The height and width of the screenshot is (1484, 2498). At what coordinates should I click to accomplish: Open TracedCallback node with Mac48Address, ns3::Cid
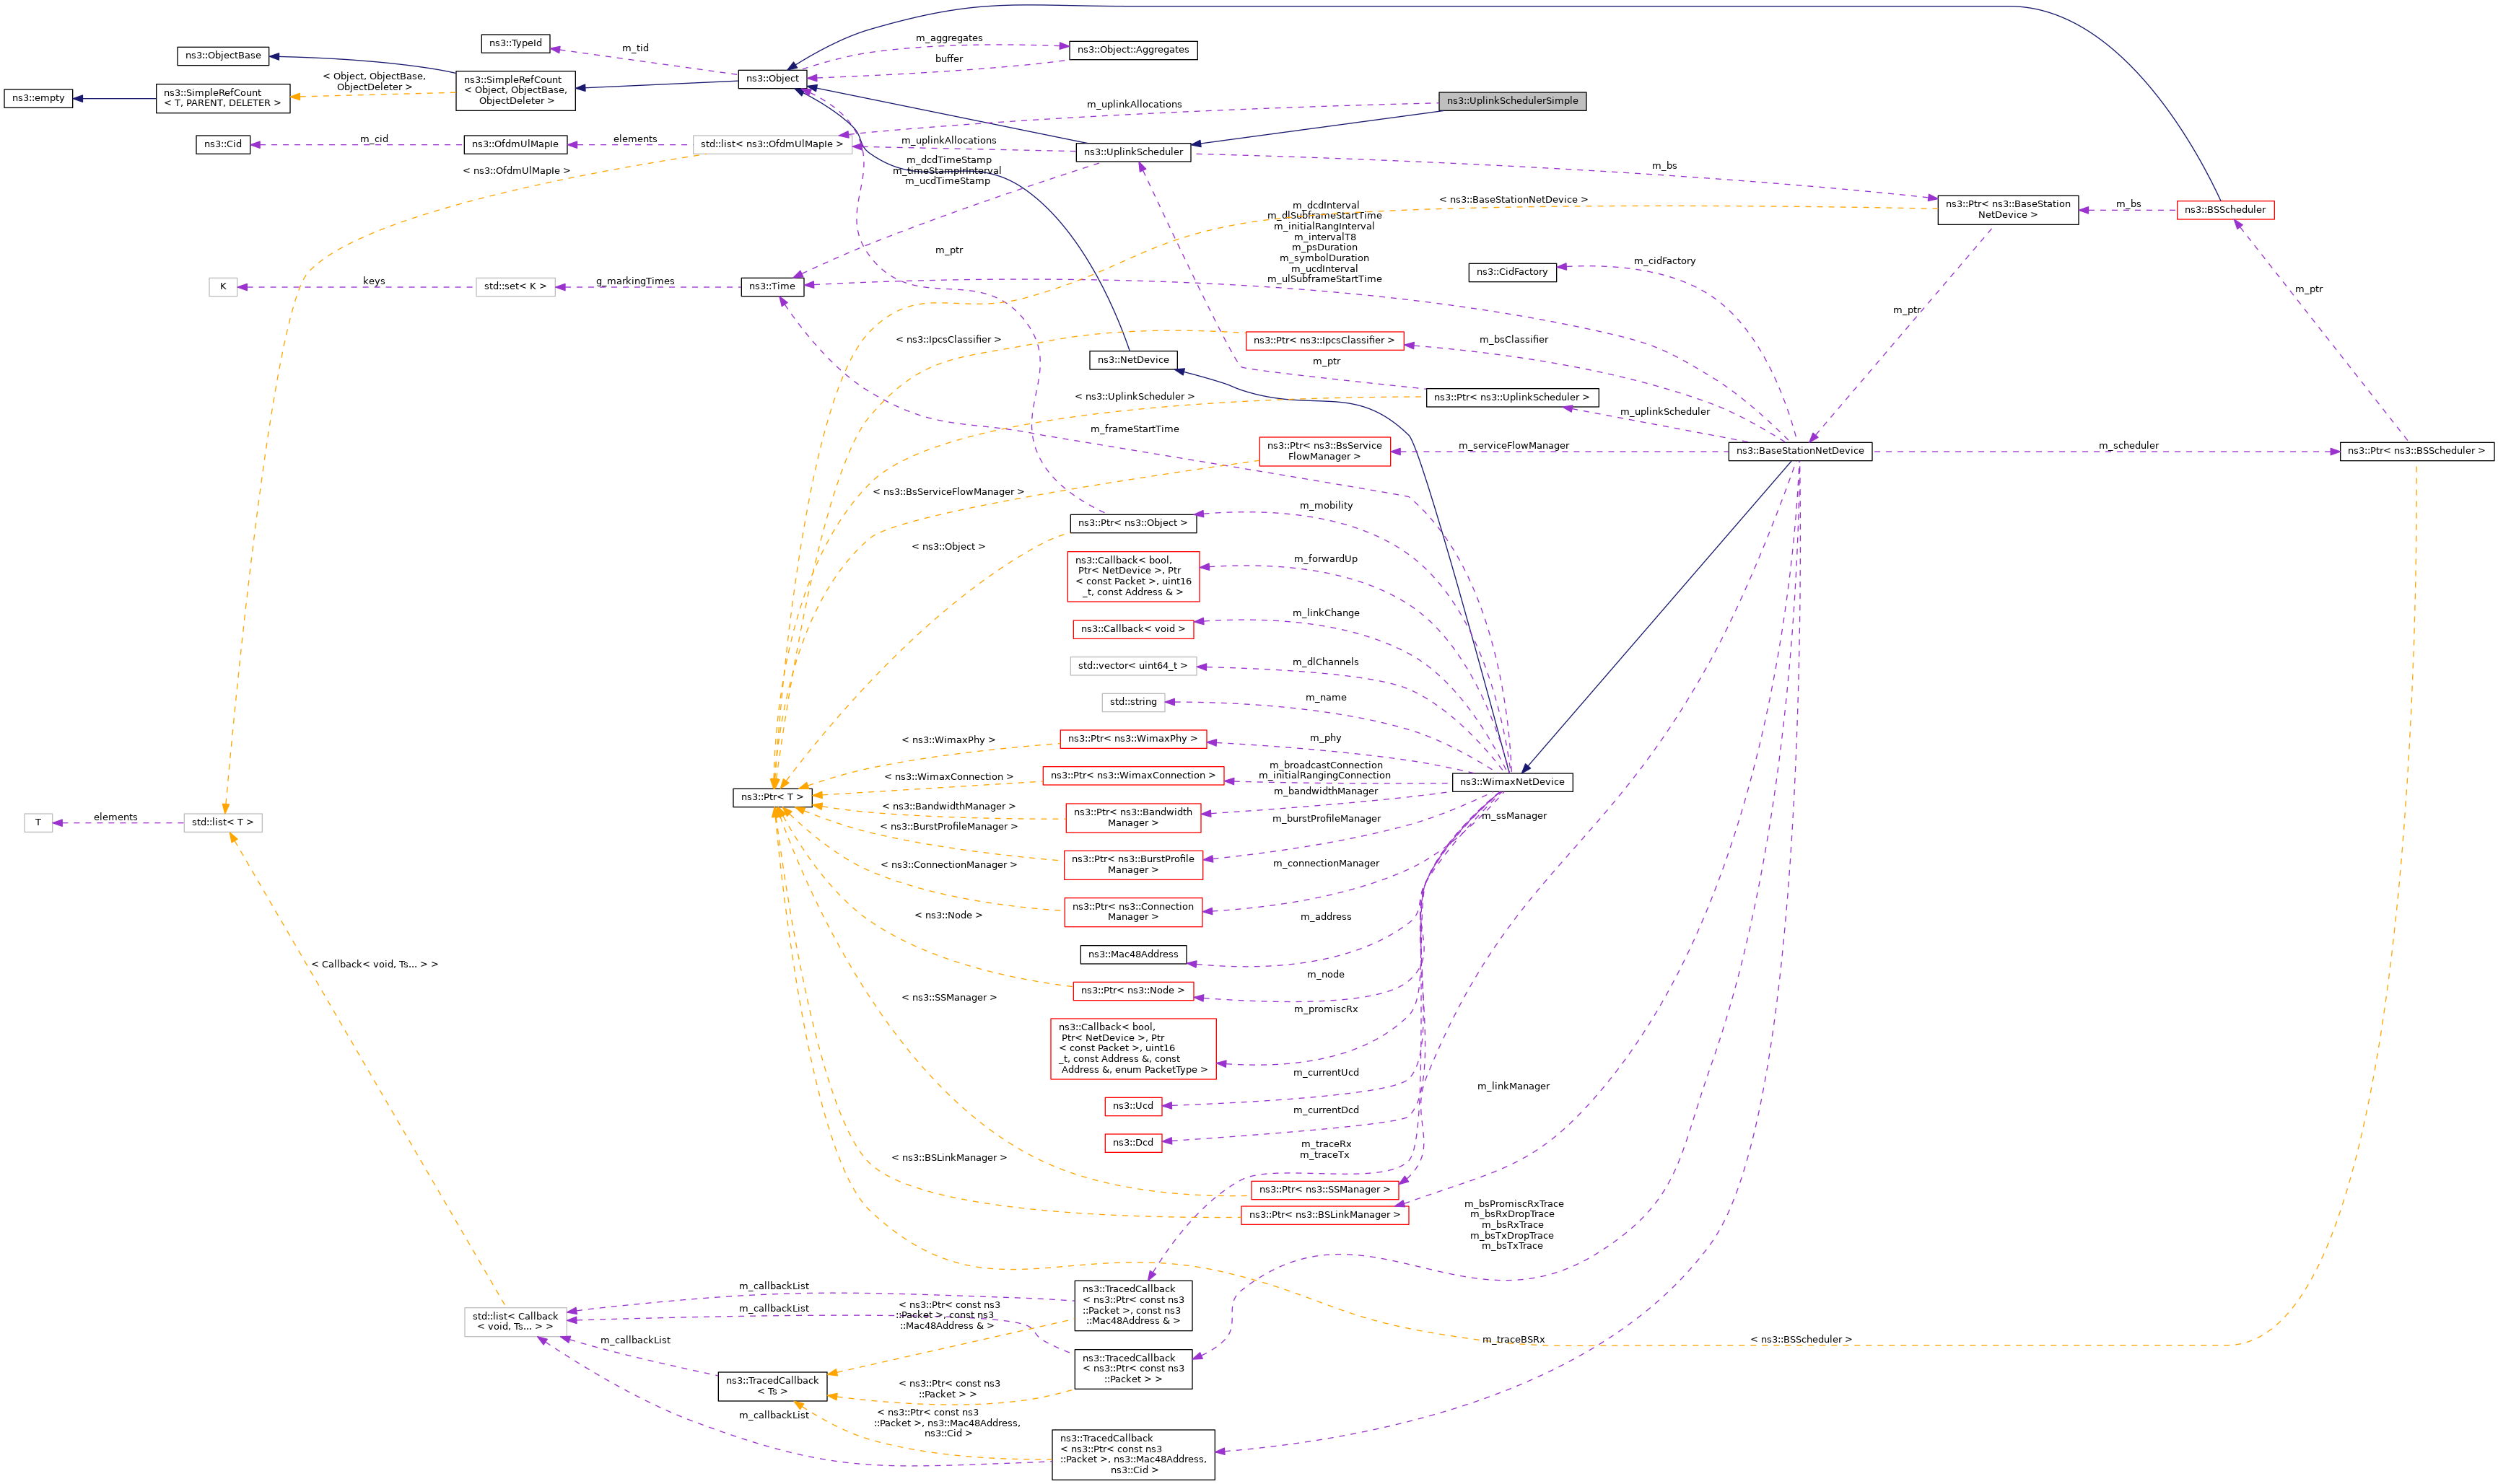pos(1132,1455)
